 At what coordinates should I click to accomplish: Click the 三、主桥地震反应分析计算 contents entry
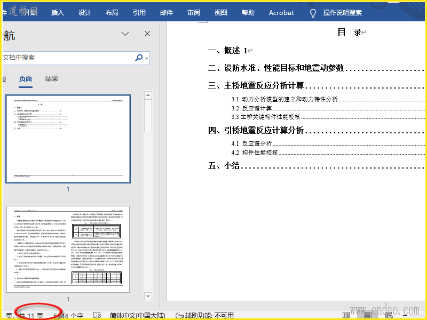click(317, 86)
